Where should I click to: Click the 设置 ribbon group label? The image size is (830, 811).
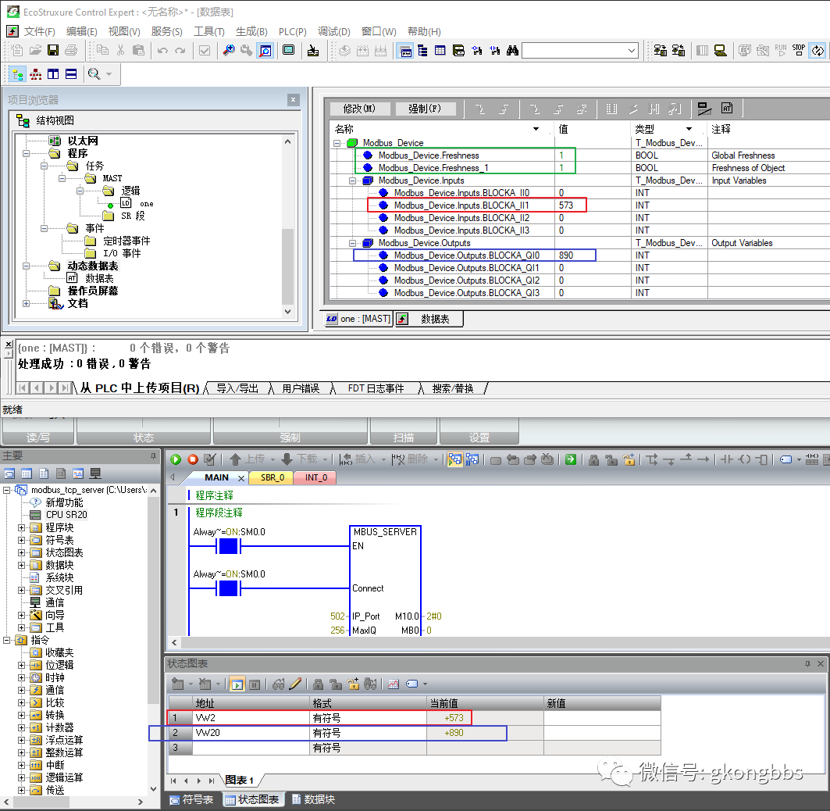click(x=479, y=438)
